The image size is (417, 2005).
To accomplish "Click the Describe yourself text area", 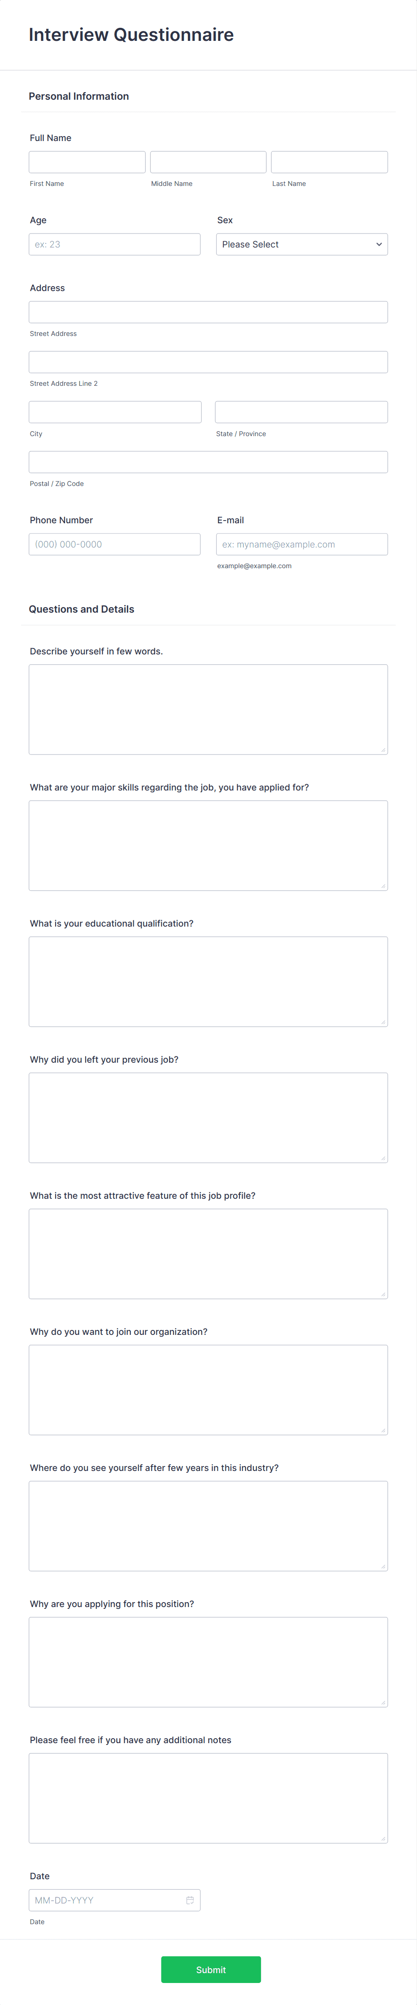I will (x=207, y=708).
